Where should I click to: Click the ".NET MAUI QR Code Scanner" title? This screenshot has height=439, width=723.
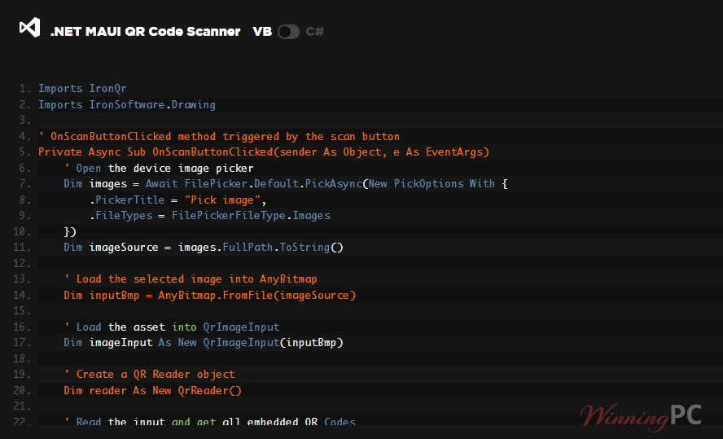pos(145,31)
